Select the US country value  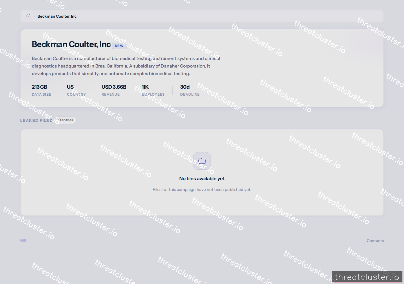pos(70,87)
